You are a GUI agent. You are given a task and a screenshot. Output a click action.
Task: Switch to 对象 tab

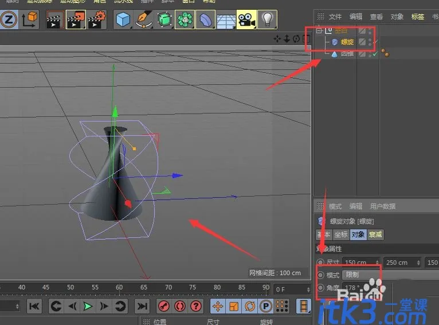pos(358,234)
